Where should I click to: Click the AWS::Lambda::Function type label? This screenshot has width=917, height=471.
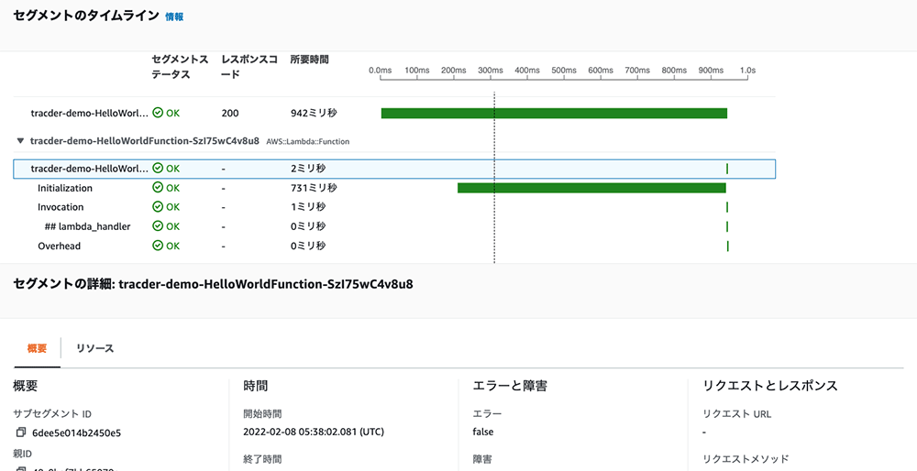[x=307, y=141]
